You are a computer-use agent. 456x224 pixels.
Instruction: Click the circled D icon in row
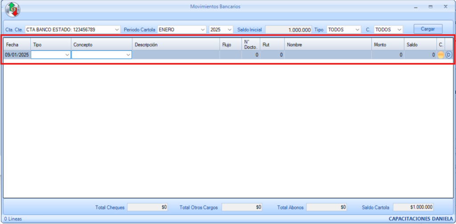point(448,55)
